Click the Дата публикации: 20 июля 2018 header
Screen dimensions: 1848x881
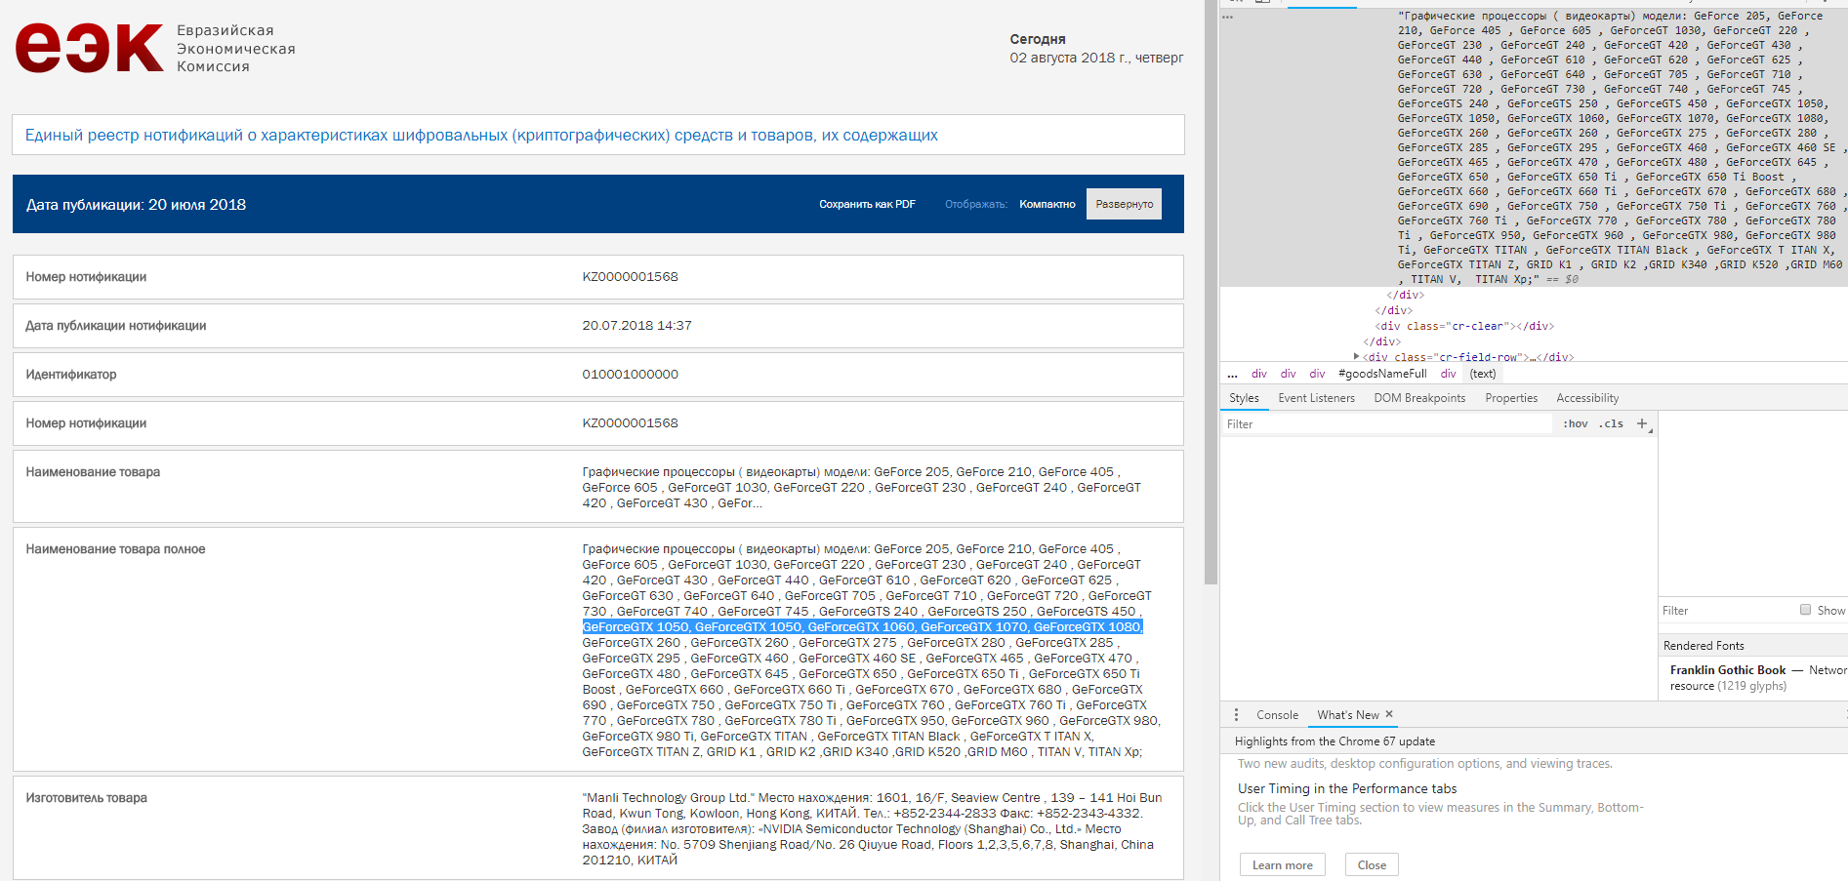(136, 205)
